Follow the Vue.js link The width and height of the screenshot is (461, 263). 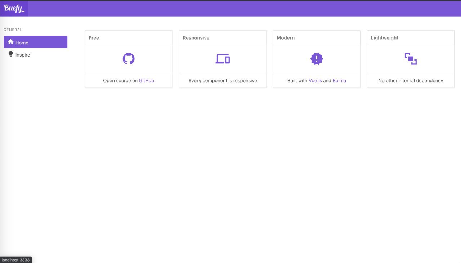coord(315,81)
